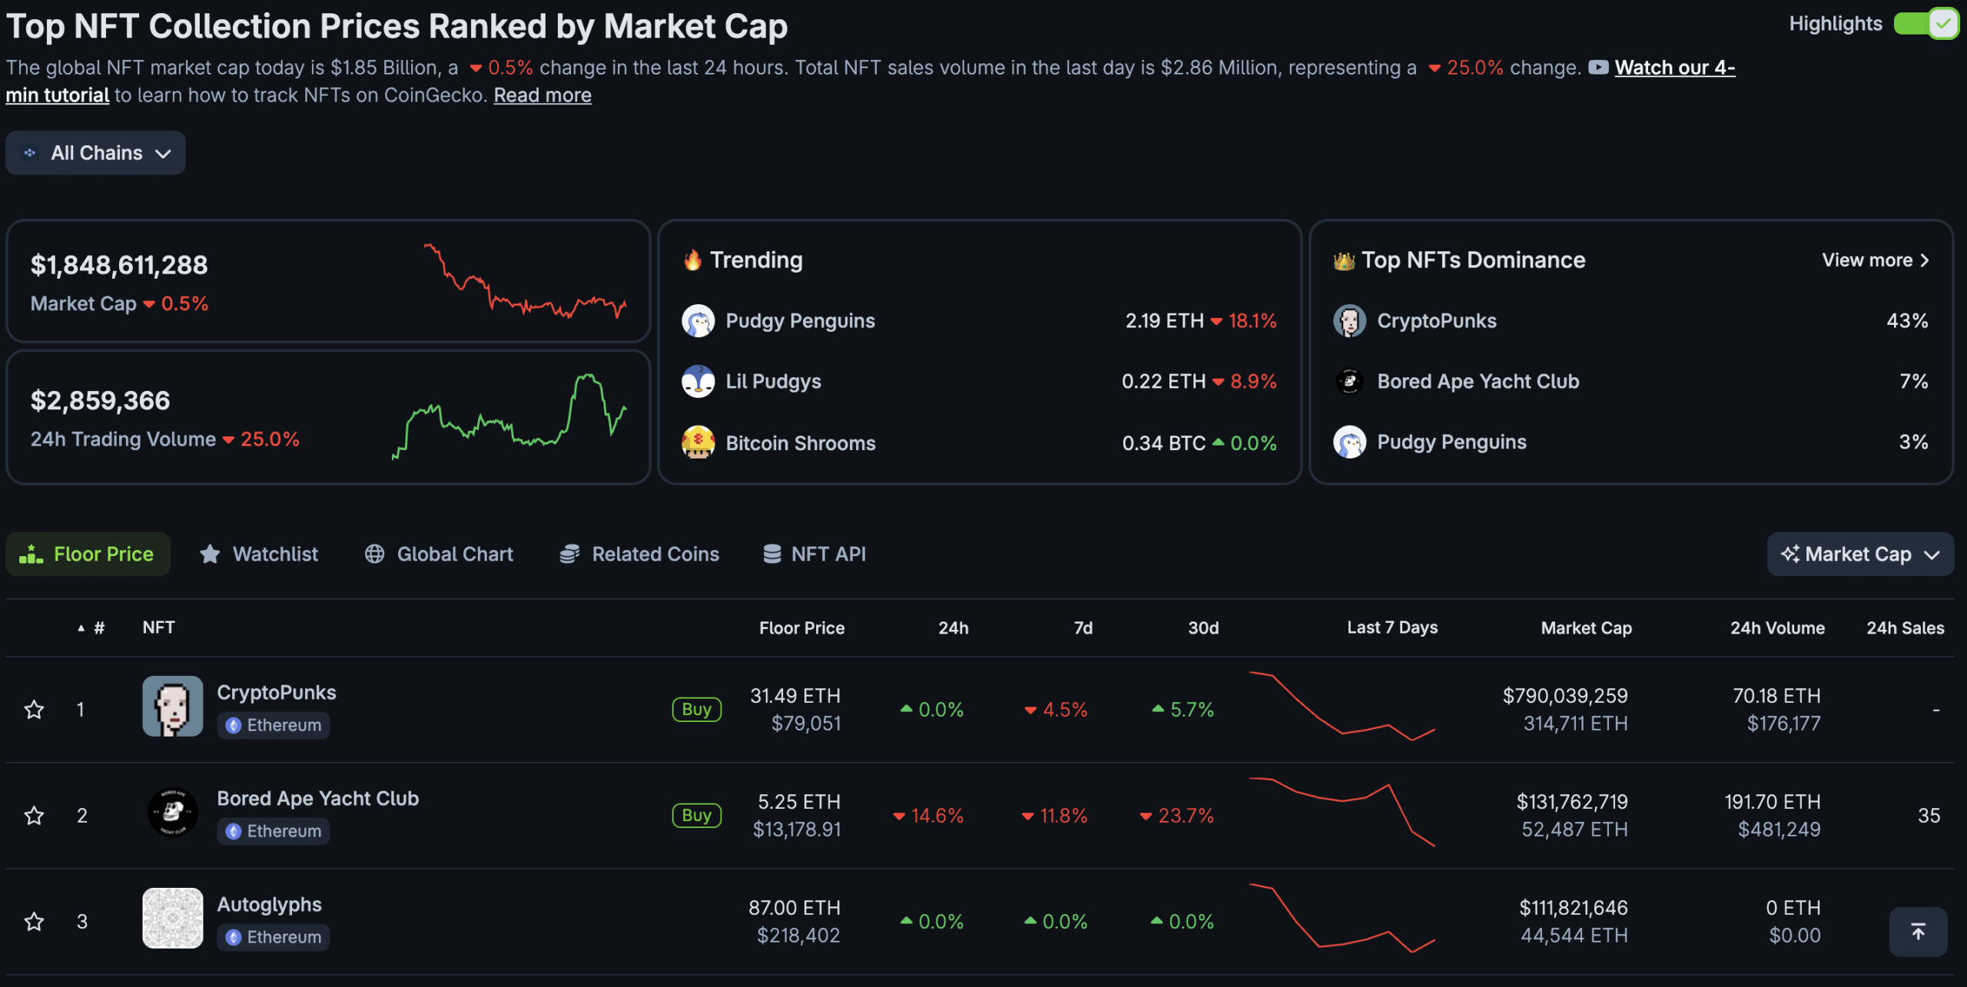Star Bored Ape Yacht Club row
This screenshot has width=1967, height=987.
[34, 815]
